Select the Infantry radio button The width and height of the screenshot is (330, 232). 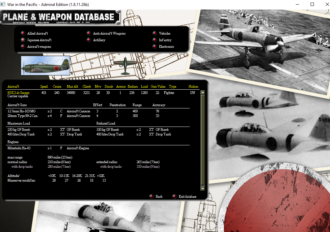click(155, 40)
